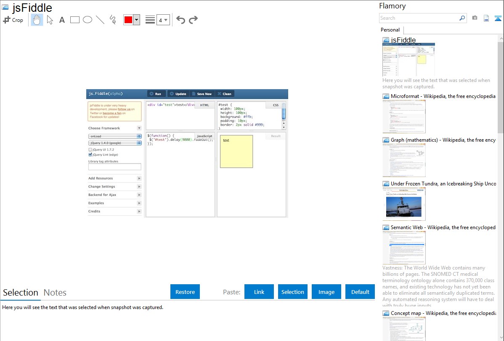The height and width of the screenshot is (341, 504).
Task: Open the color picker dropdown arrow
Action: [x=136, y=20]
